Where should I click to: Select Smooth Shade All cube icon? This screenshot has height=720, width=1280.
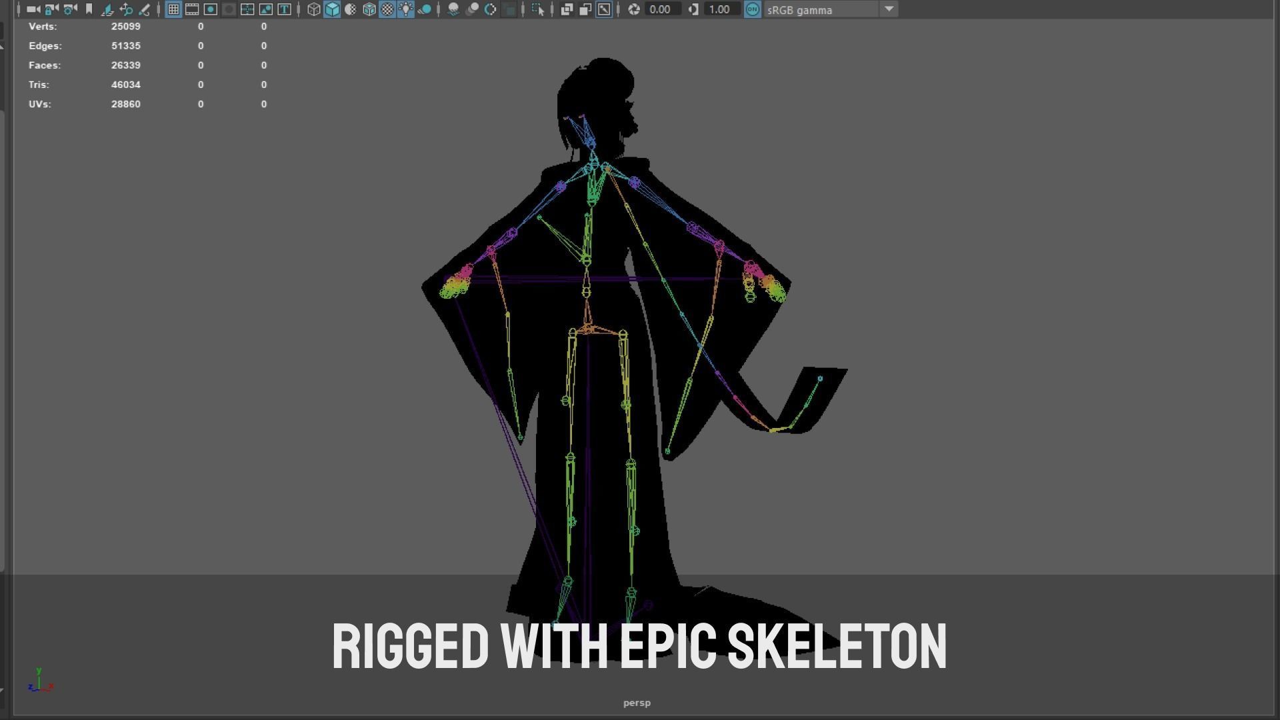pyautogui.click(x=332, y=9)
